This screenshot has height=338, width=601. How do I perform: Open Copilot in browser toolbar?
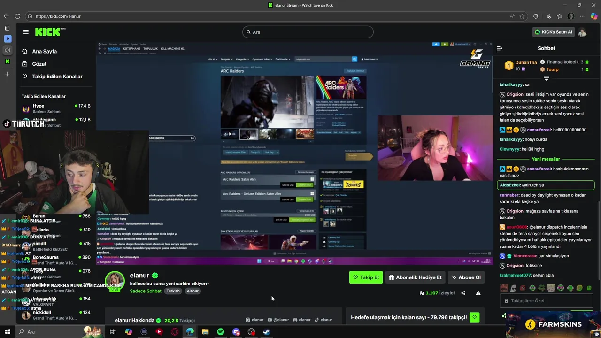pos(594,16)
